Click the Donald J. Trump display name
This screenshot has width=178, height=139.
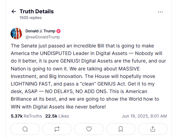[40, 31]
